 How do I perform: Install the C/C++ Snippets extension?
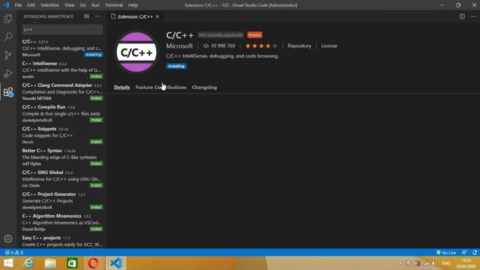[x=96, y=142]
